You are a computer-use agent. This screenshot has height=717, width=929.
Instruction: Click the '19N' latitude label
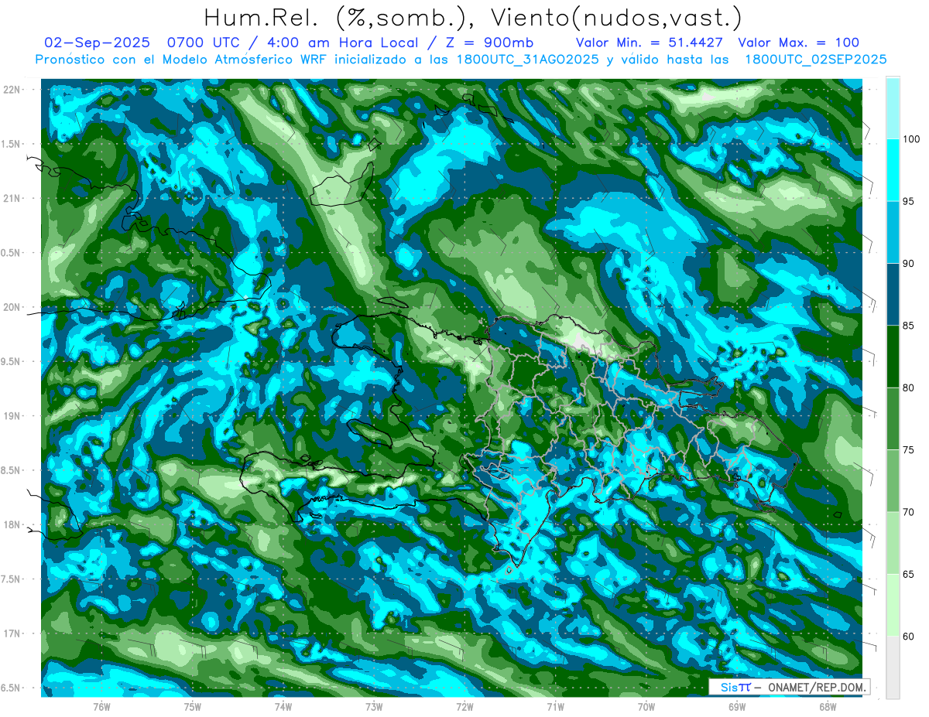[x=12, y=416]
